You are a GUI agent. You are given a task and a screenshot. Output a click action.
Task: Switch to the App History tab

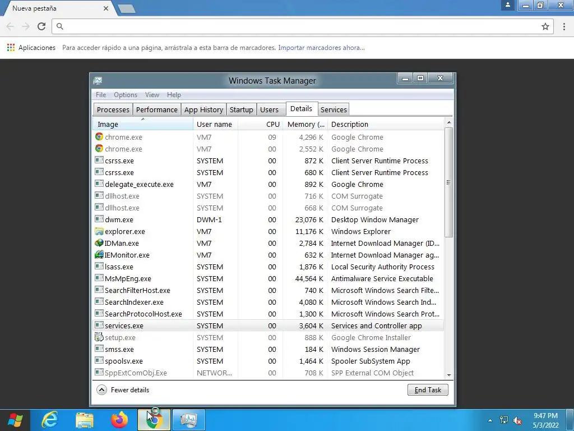pyautogui.click(x=203, y=109)
